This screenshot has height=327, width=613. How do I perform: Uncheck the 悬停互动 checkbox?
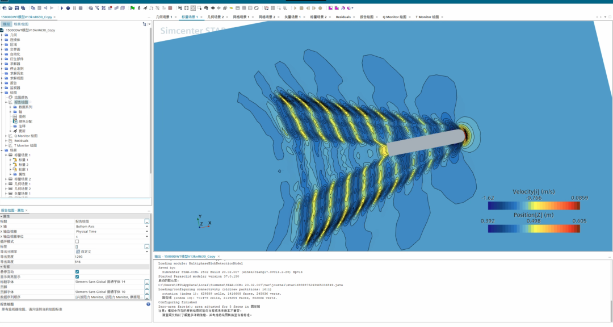pyautogui.click(x=77, y=272)
